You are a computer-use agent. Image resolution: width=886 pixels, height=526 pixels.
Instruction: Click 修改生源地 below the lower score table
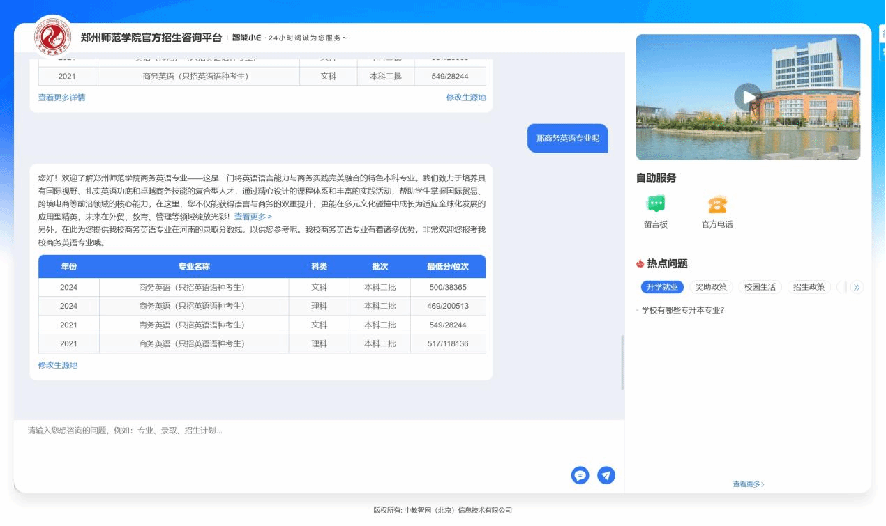[58, 365]
